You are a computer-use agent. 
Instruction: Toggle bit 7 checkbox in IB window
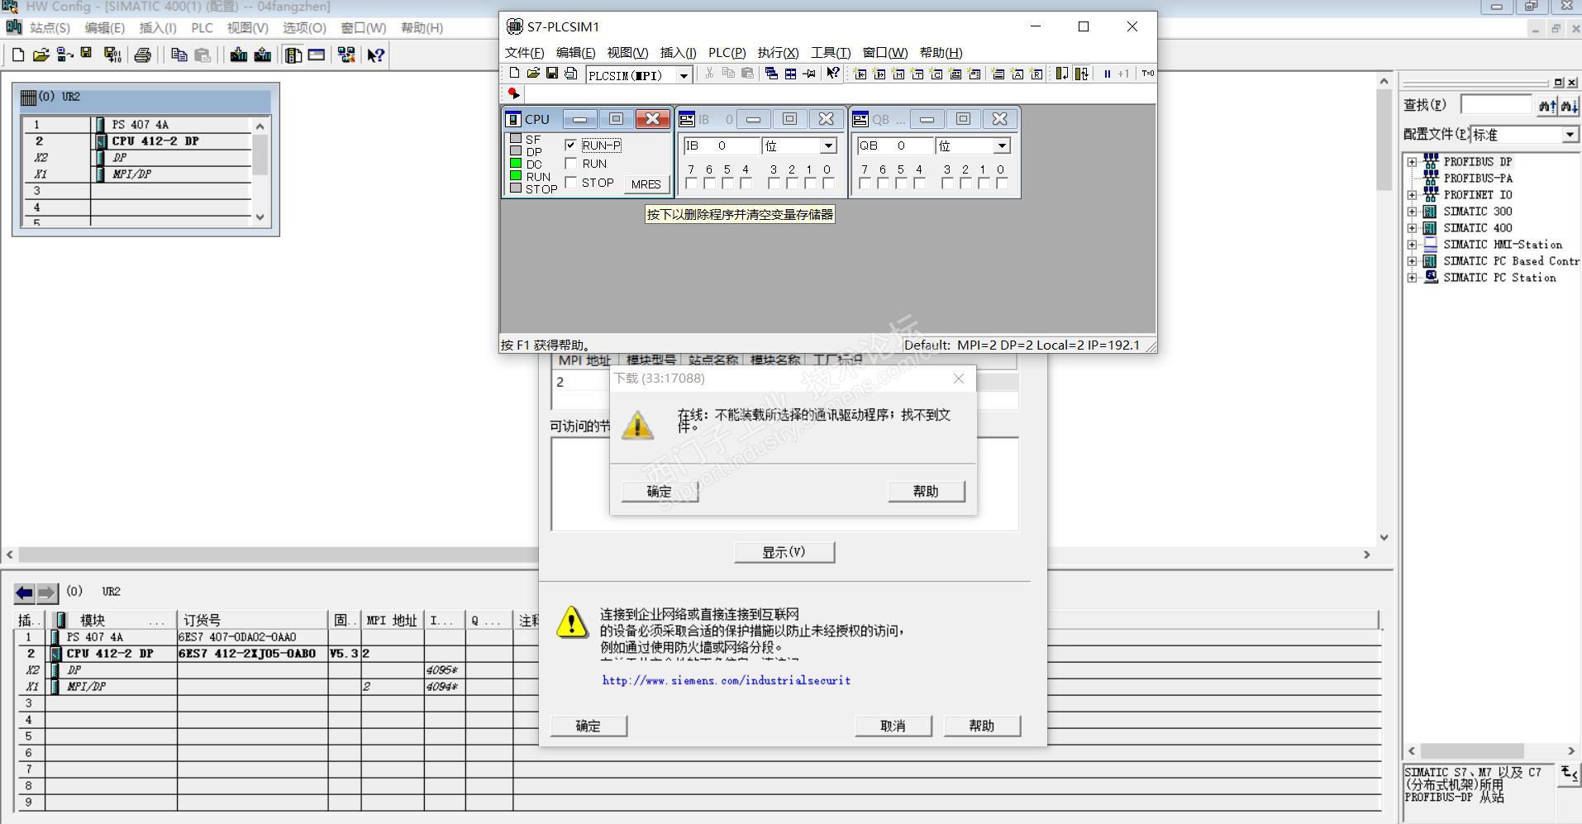[691, 183]
